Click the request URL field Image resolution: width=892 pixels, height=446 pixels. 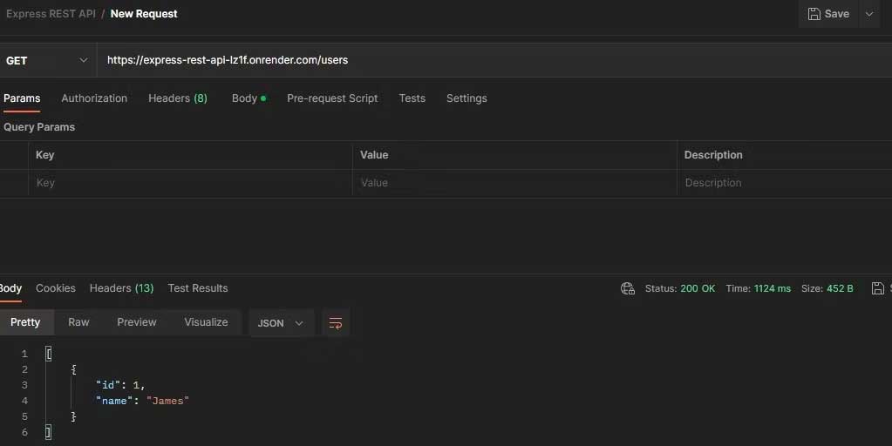coord(495,60)
